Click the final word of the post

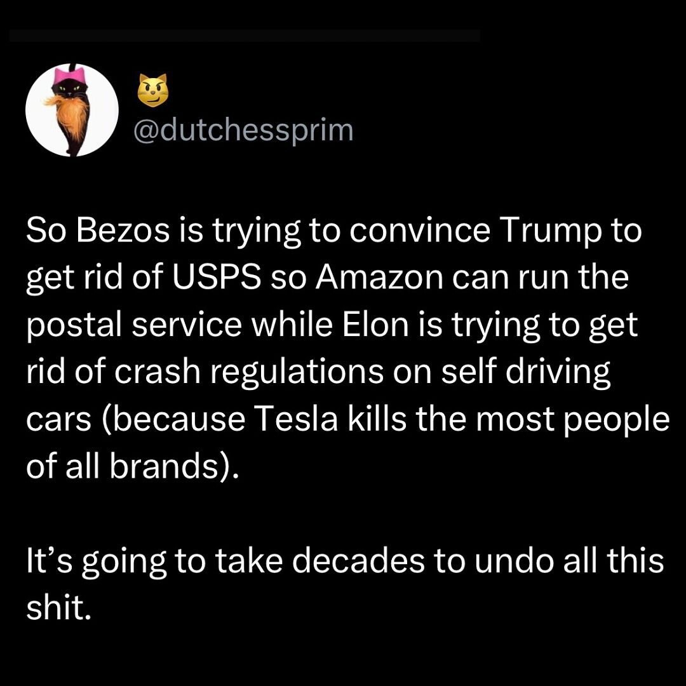click(59, 607)
